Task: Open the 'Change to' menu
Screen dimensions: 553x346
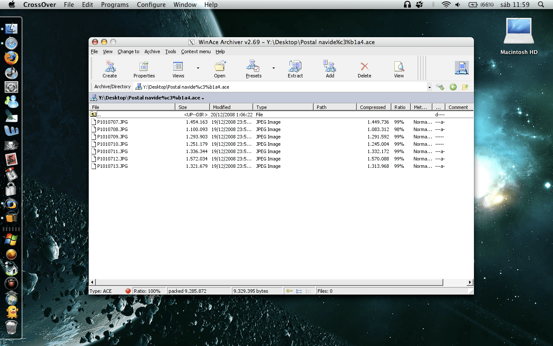Action: coord(128,51)
